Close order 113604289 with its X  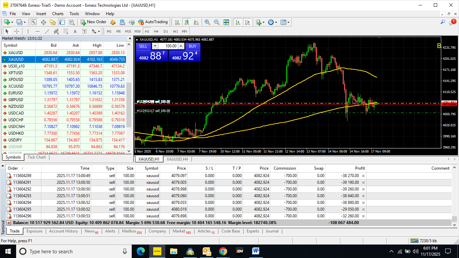tap(363, 176)
